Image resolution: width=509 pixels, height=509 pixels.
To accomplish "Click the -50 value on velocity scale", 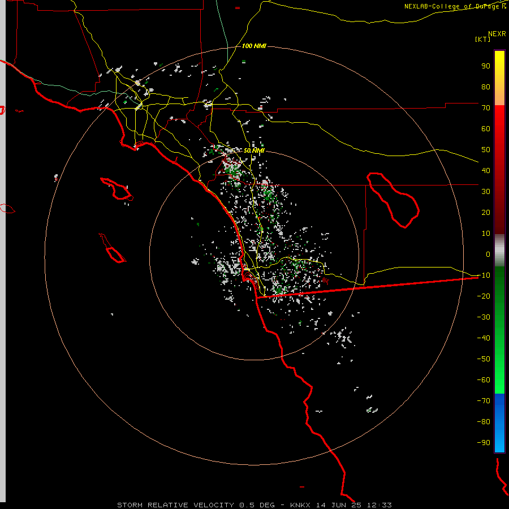I will pyautogui.click(x=484, y=359).
